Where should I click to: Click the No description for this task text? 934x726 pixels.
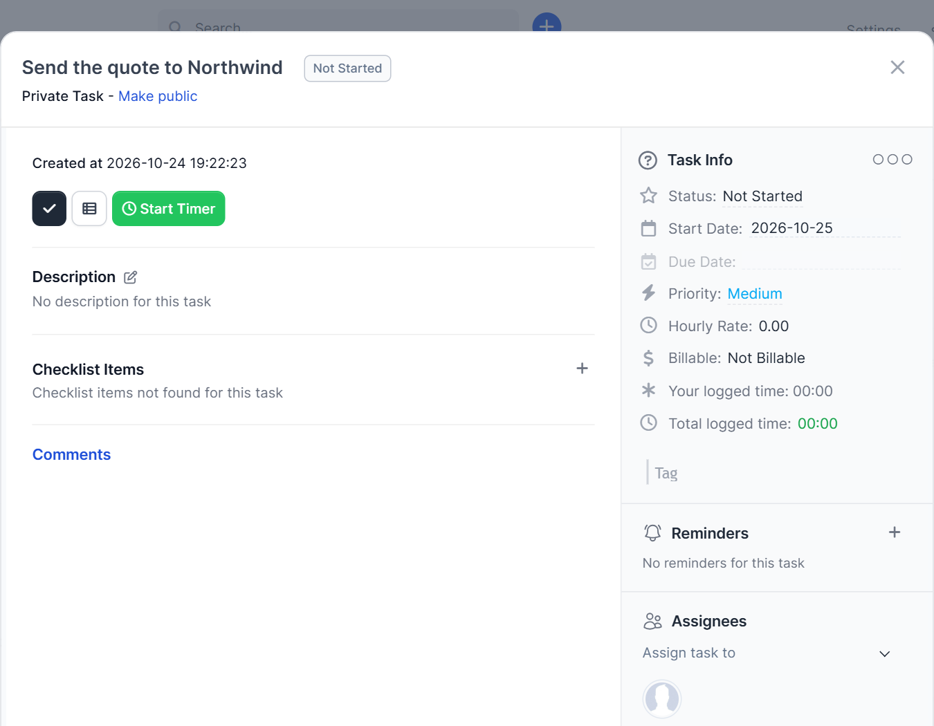122,301
